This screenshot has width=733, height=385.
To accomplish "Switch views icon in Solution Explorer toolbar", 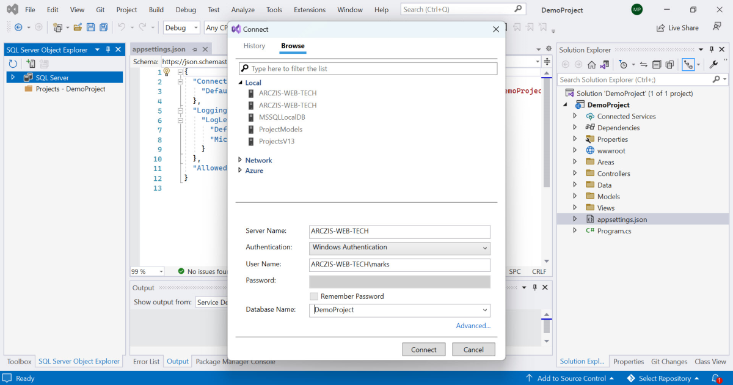I will click(605, 64).
